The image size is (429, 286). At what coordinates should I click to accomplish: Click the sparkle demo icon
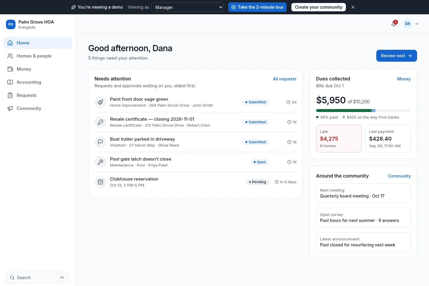click(x=73, y=7)
